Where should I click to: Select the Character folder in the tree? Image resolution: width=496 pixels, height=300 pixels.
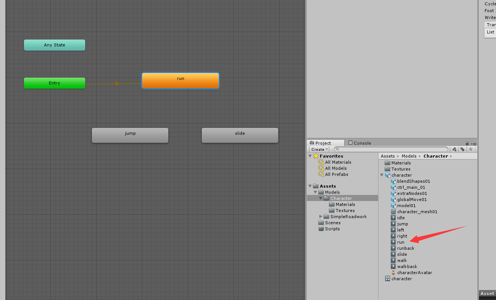pos(338,198)
